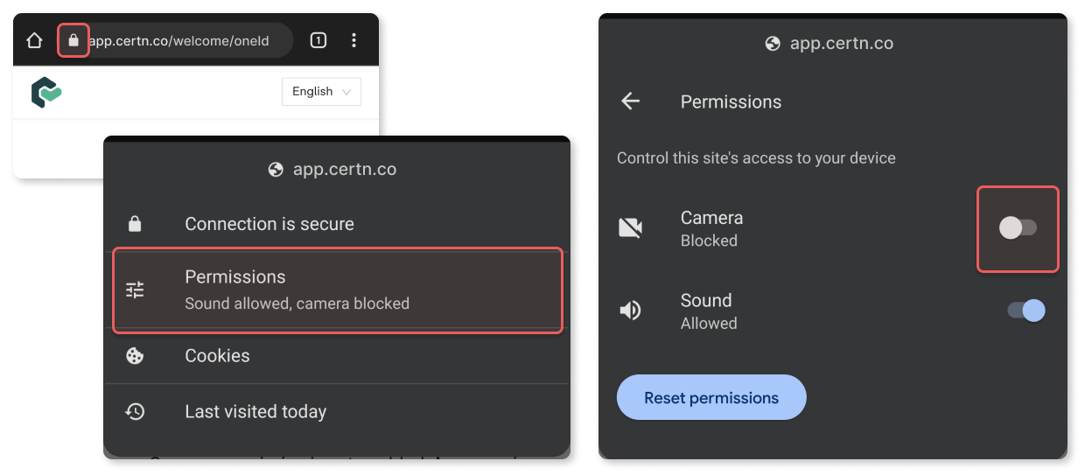Open the tab switcher showing 1 tab
1085x475 pixels.
[x=318, y=40]
